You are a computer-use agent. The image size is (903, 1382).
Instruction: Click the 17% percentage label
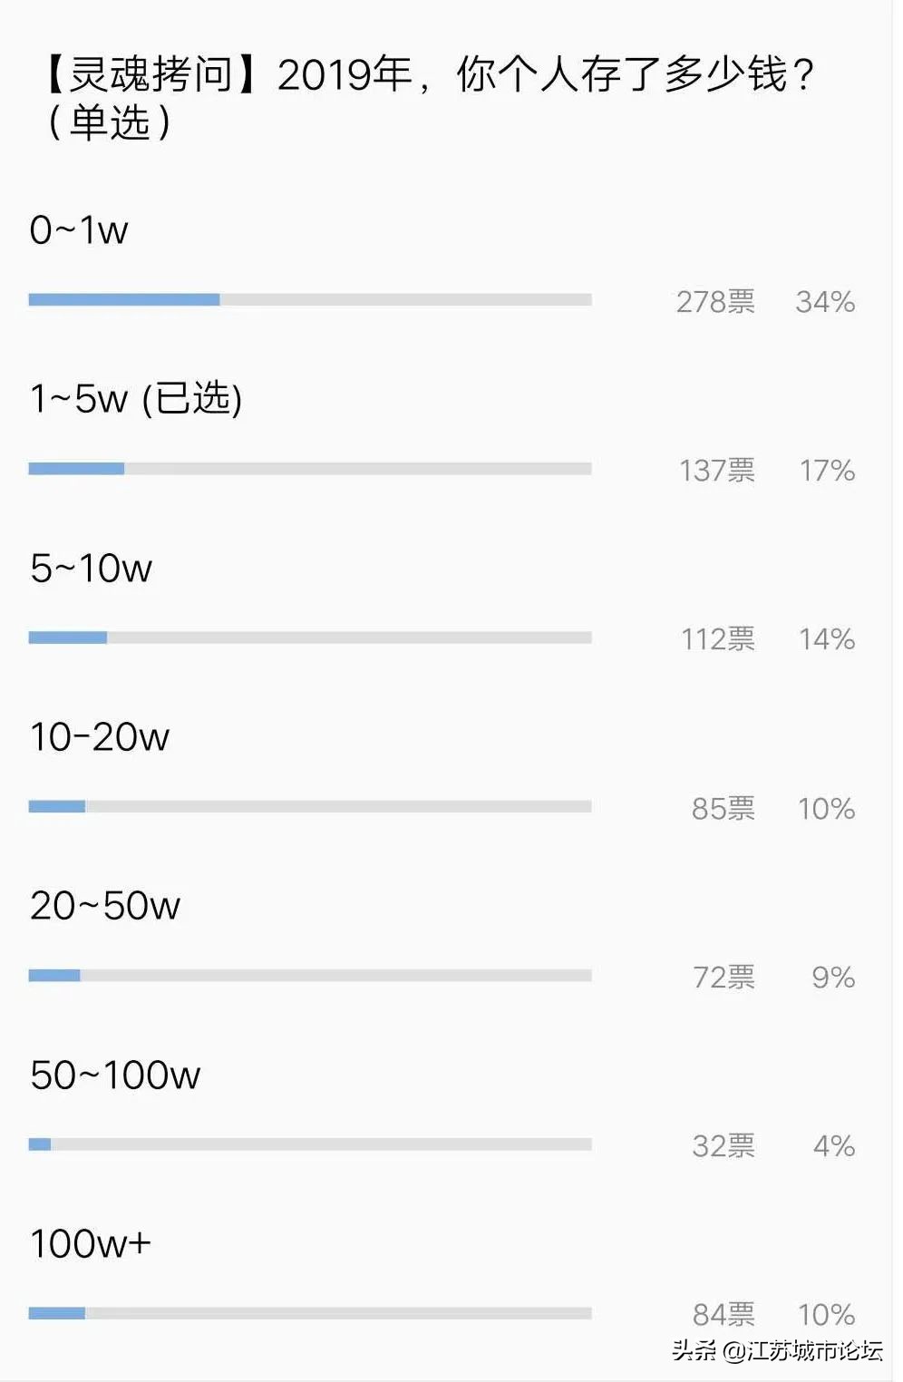coord(827,471)
